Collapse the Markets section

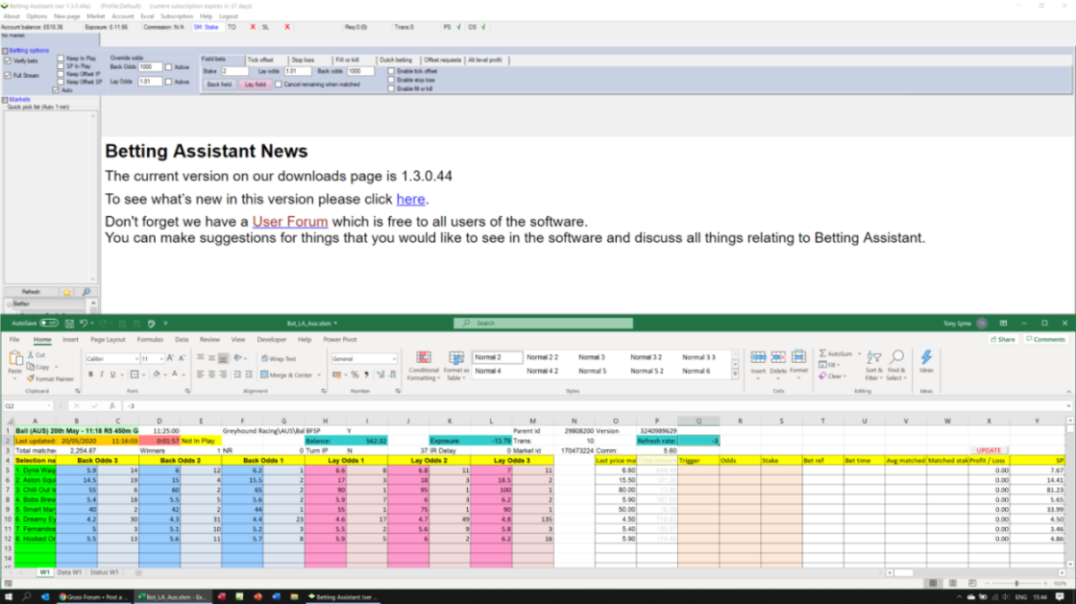[5, 100]
